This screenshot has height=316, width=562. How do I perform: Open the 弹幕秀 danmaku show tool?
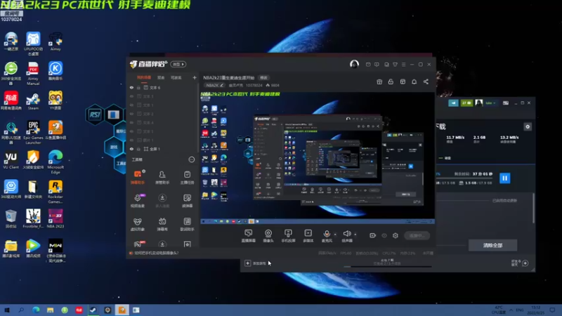(162, 224)
